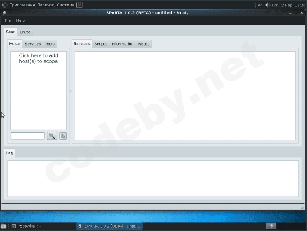
Task: Switch to the Scan tab
Action: [x=11, y=32]
